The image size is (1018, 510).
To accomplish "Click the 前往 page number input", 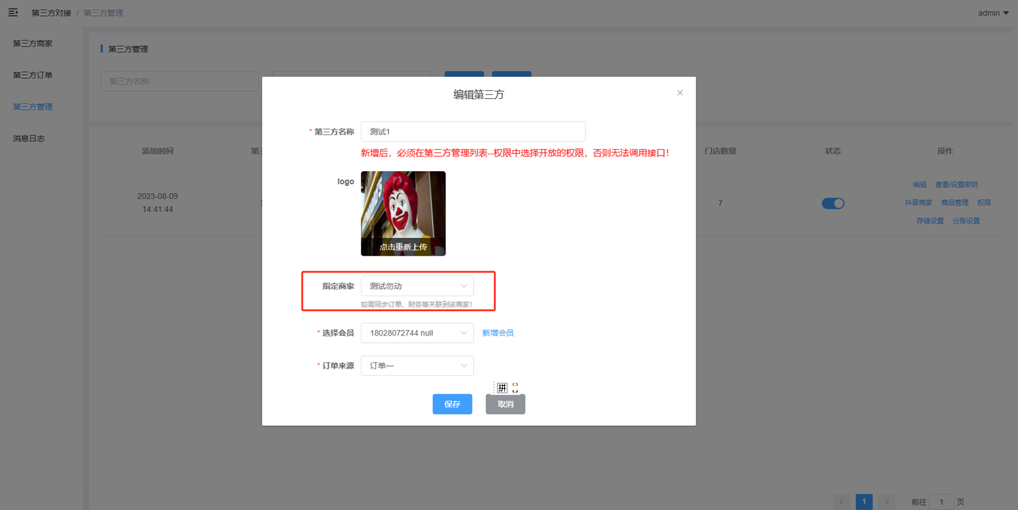I will (941, 502).
